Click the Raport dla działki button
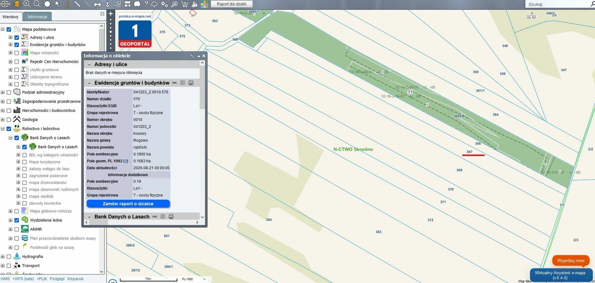Viewport: 595px width, 283px height. click(x=232, y=4)
